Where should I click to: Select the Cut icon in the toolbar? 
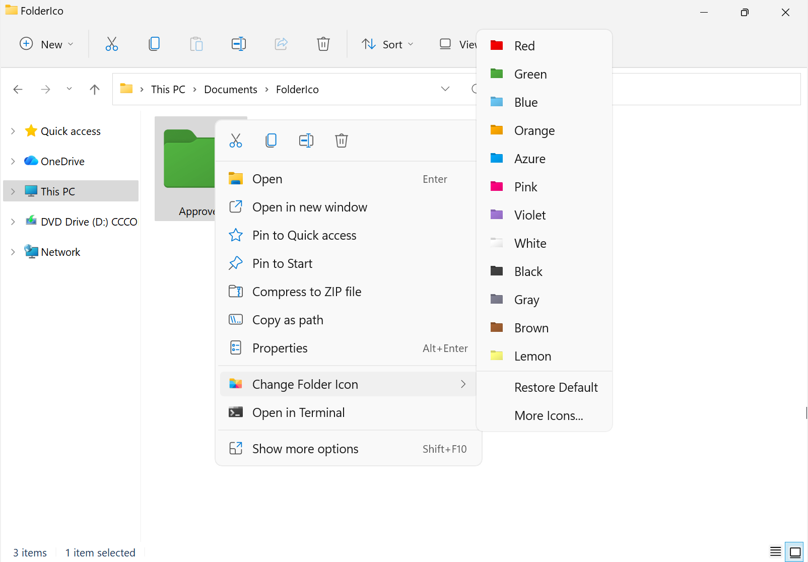(111, 44)
